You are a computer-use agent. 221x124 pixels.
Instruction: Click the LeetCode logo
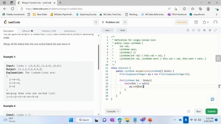coord(12,22)
